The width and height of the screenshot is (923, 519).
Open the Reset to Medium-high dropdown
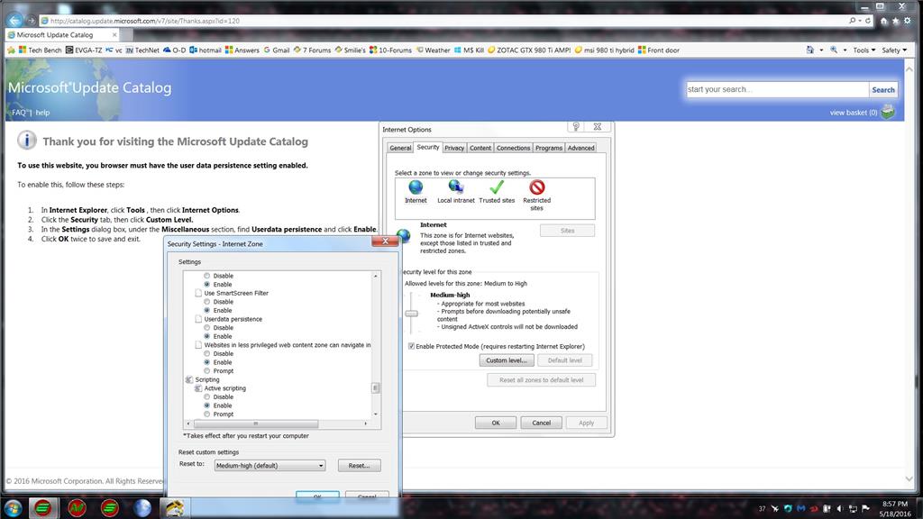pos(270,466)
